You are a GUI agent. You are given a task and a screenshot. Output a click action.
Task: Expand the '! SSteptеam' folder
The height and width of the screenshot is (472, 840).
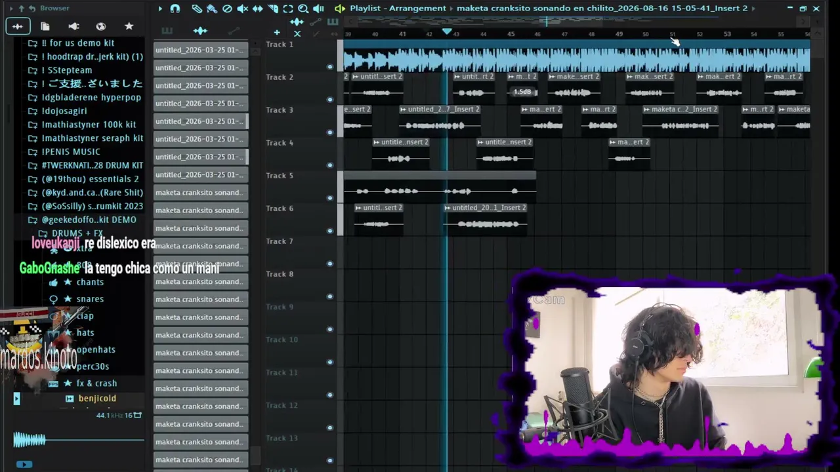pyautogui.click(x=61, y=70)
